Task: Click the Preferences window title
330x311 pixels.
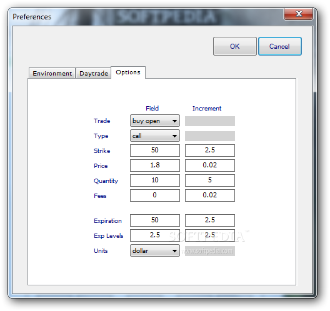Action: click(x=32, y=17)
